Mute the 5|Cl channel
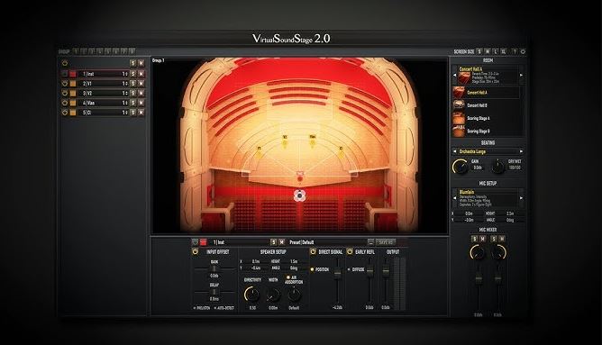602x345 pixels. point(141,113)
